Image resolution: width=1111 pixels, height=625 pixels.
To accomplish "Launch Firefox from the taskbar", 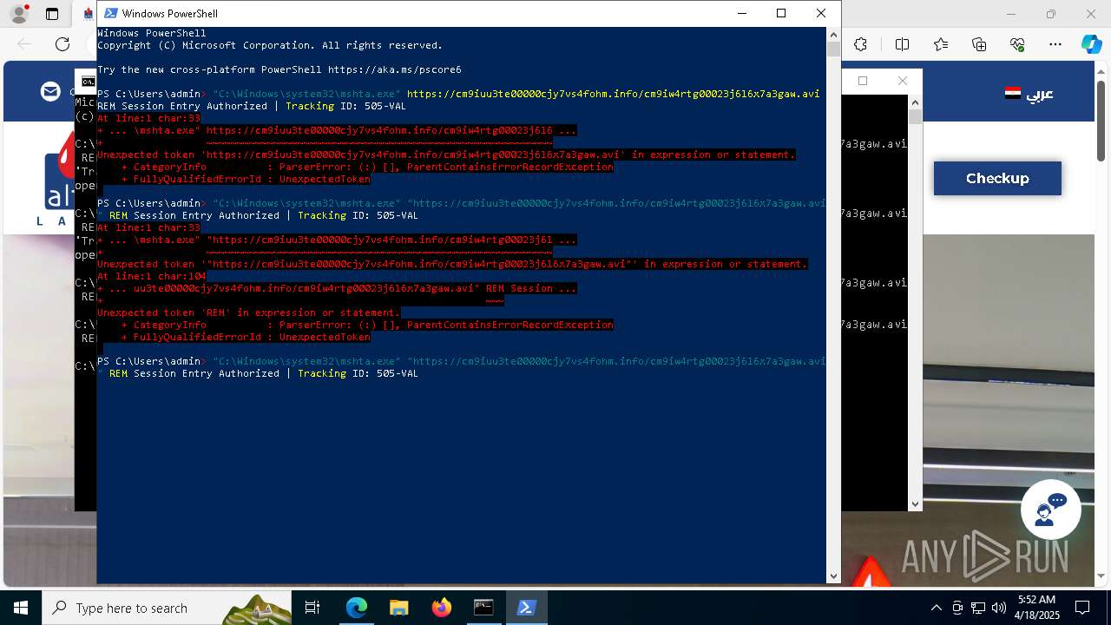I will tap(441, 608).
